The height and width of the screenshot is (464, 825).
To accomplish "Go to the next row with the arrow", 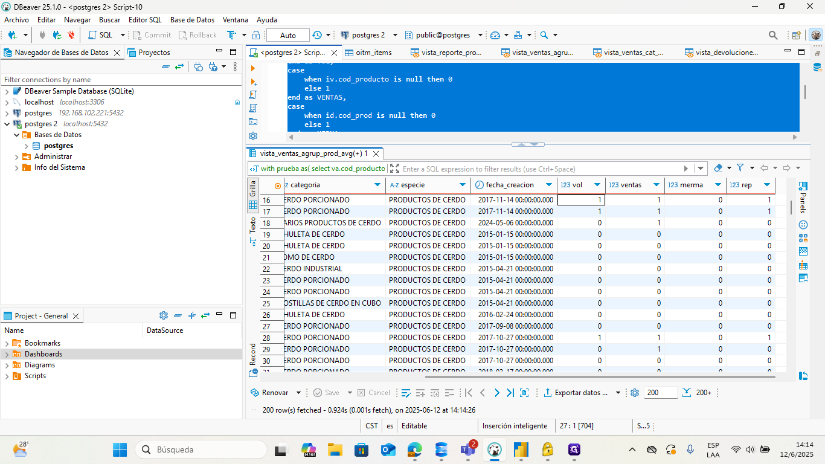I will pos(496,393).
